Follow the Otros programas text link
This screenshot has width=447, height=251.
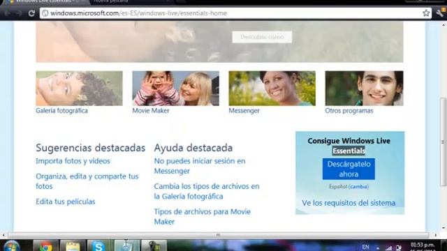349,111
